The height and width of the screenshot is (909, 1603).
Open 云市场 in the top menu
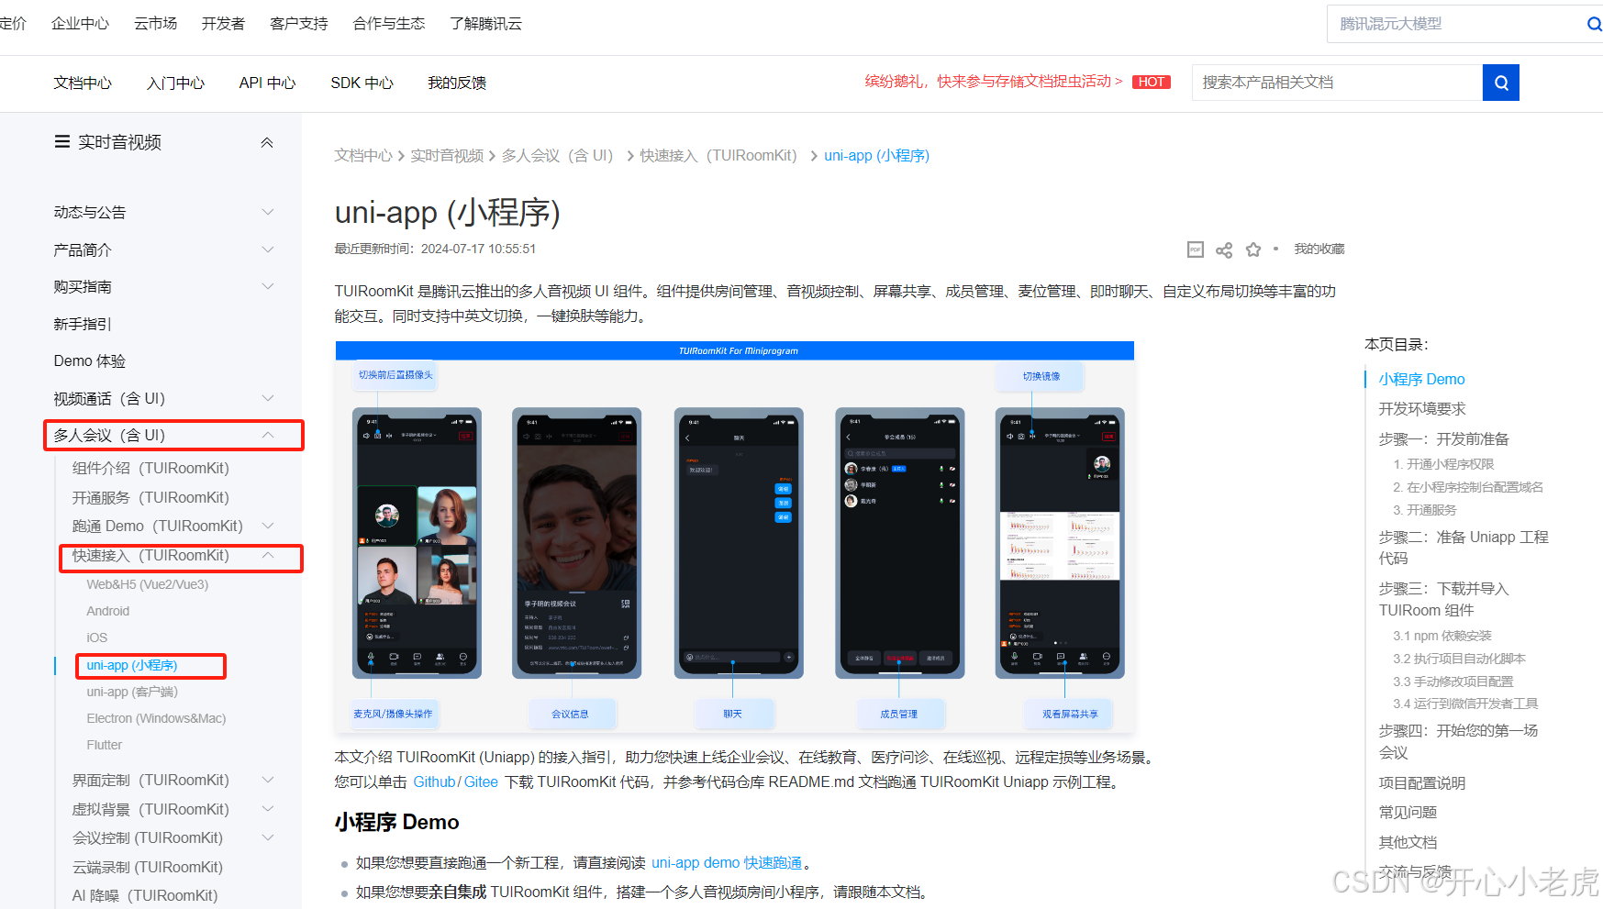pos(155,24)
